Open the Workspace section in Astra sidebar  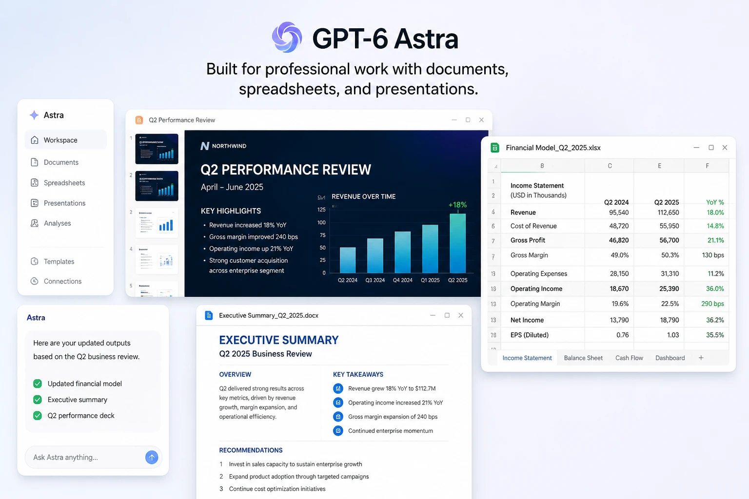[x=65, y=140]
